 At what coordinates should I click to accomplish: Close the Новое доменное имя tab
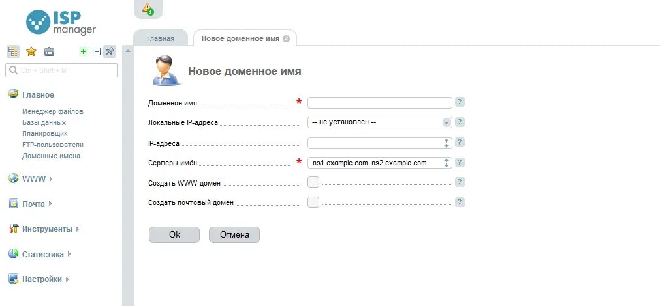[x=286, y=38]
